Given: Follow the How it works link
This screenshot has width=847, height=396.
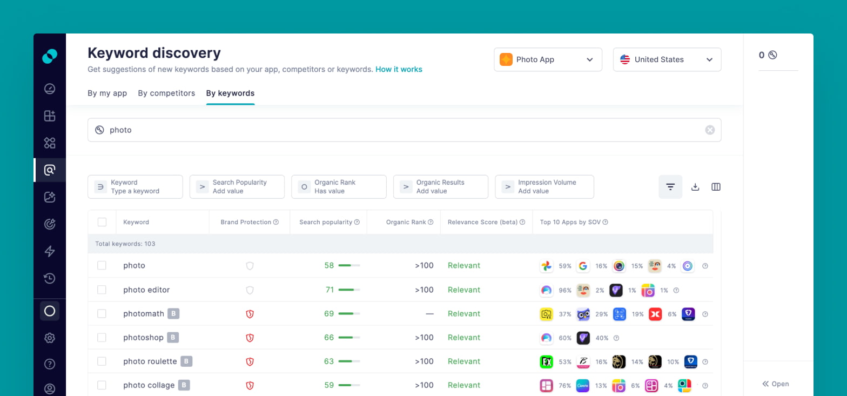Looking at the screenshot, I should point(399,69).
